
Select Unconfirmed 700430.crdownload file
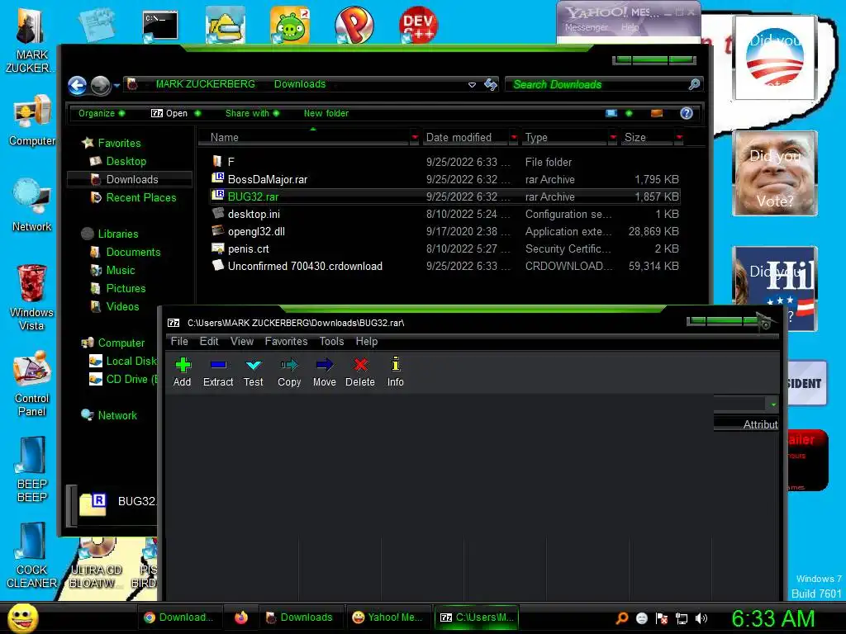point(445,266)
